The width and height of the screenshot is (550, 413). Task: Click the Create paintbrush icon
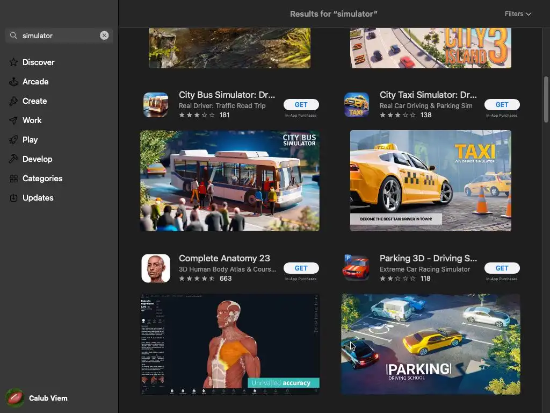point(13,101)
